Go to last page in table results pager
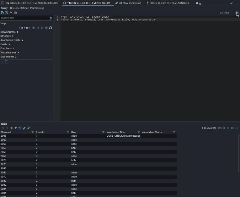The image size is (240, 197). (x=233, y=128)
